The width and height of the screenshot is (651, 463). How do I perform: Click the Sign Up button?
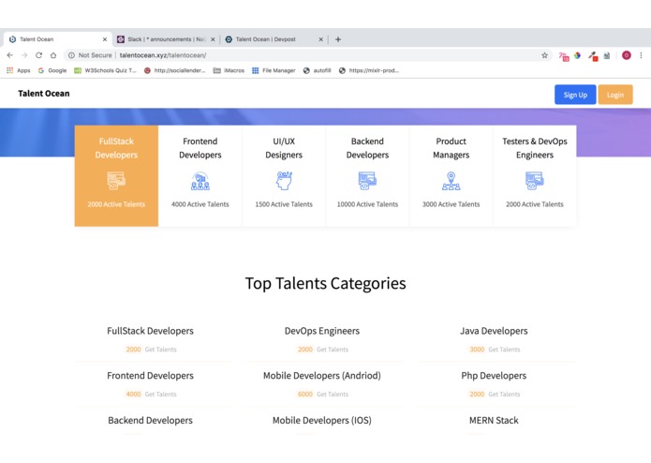575,95
